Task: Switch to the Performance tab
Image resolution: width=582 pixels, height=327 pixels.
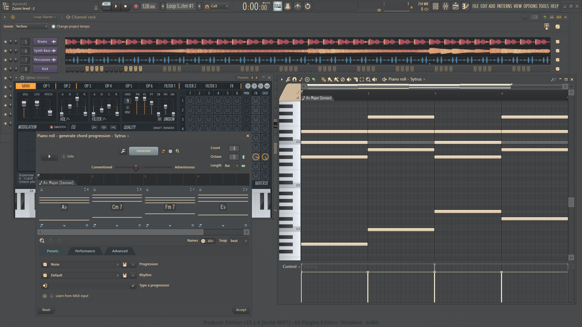Action: 85,251
